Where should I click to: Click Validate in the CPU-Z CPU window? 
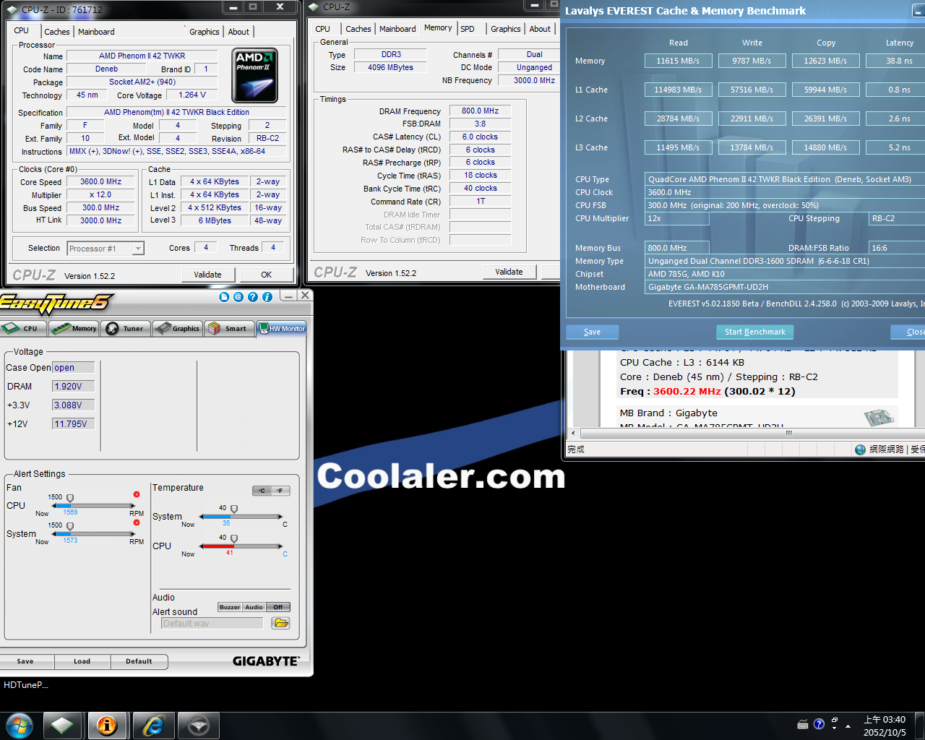point(207,275)
